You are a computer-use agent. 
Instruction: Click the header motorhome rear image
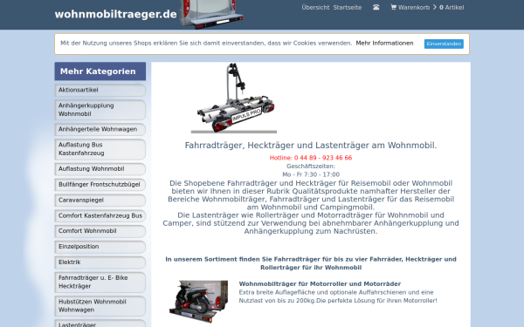(211, 14)
